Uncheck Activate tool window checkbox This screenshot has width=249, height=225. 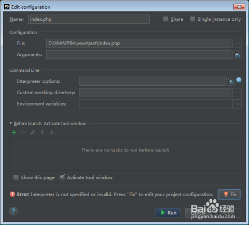tap(62, 177)
